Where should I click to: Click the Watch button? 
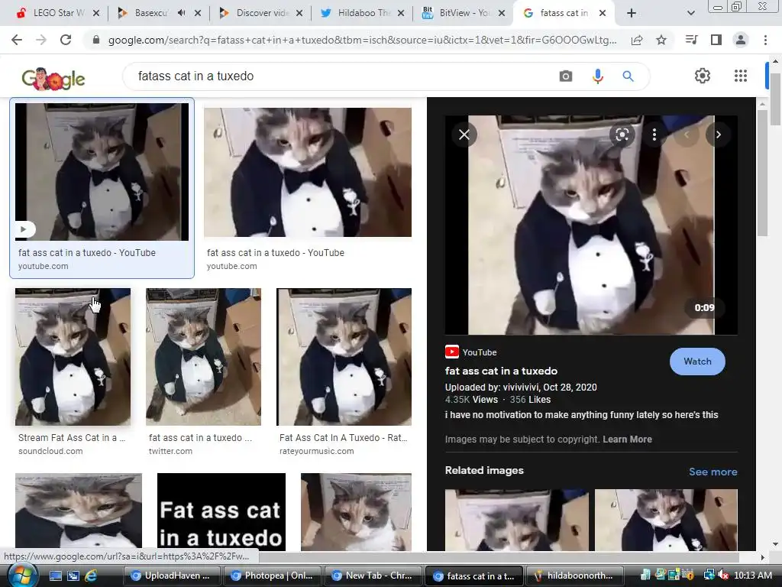tap(697, 362)
